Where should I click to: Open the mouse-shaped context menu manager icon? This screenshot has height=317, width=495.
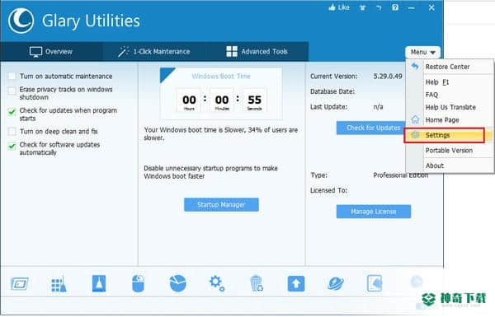(139, 283)
